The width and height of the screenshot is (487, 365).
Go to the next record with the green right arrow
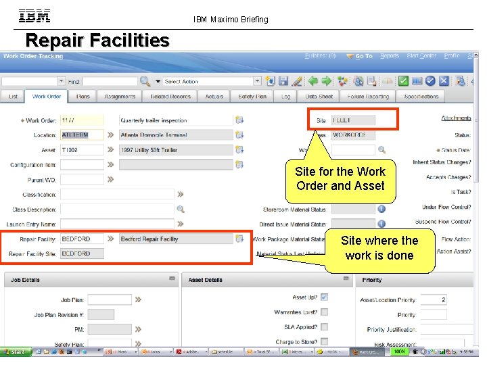326,81
